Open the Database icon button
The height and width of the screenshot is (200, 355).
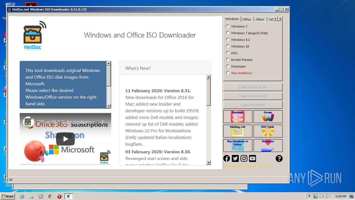click(x=238, y=117)
